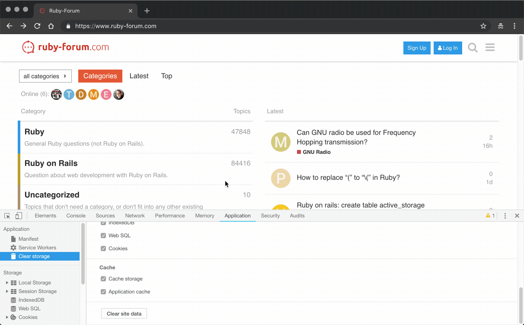Open the all categories dropdown

45,76
